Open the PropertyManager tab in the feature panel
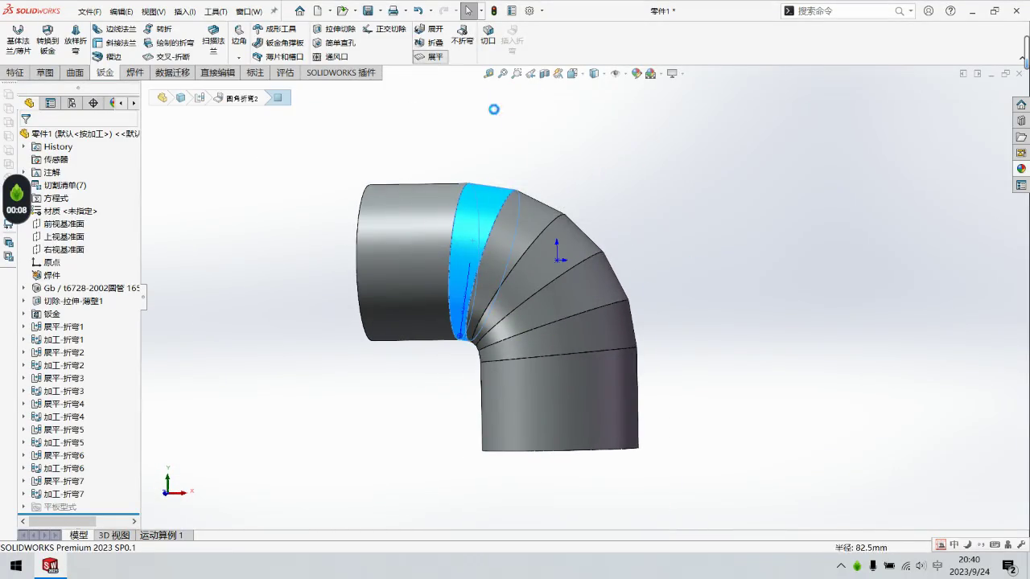 51,103
